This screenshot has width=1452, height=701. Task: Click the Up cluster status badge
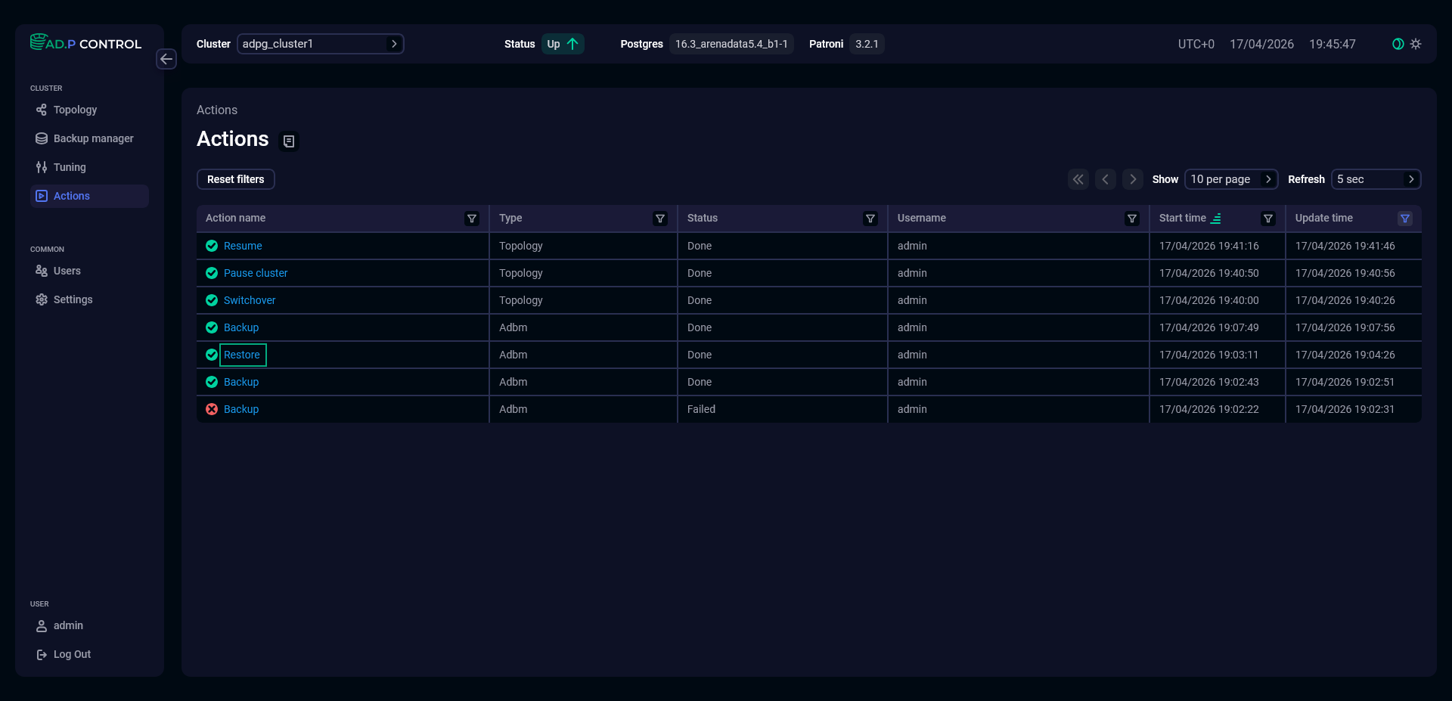pos(563,44)
